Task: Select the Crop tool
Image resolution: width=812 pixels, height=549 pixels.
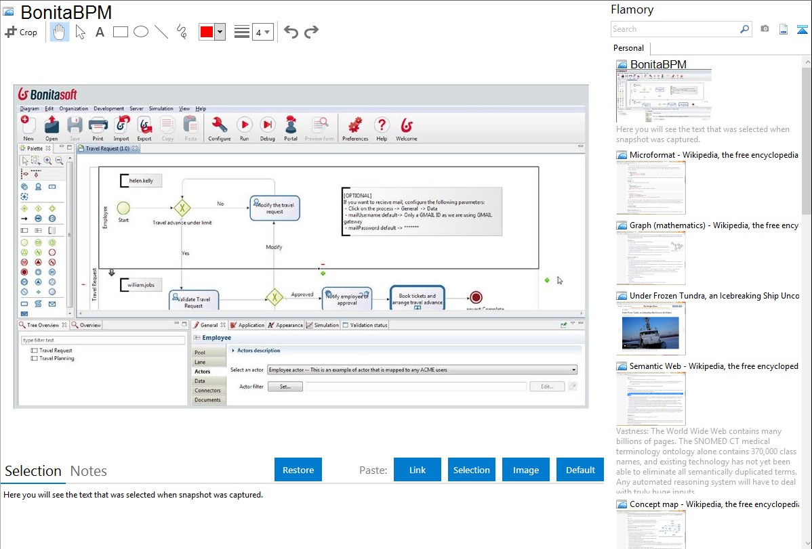Action: pyautogui.click(x=21, y=32)
